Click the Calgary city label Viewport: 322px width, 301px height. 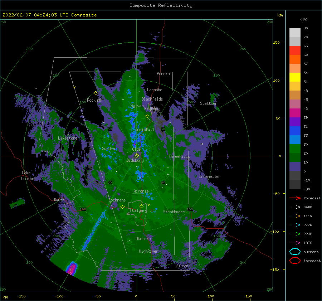pos(140,210)
